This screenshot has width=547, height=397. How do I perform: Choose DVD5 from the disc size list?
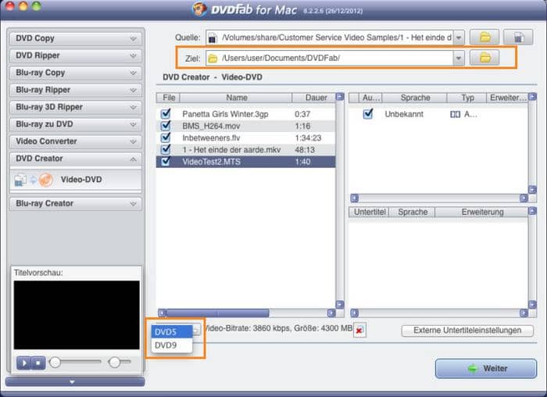point(172,332)
